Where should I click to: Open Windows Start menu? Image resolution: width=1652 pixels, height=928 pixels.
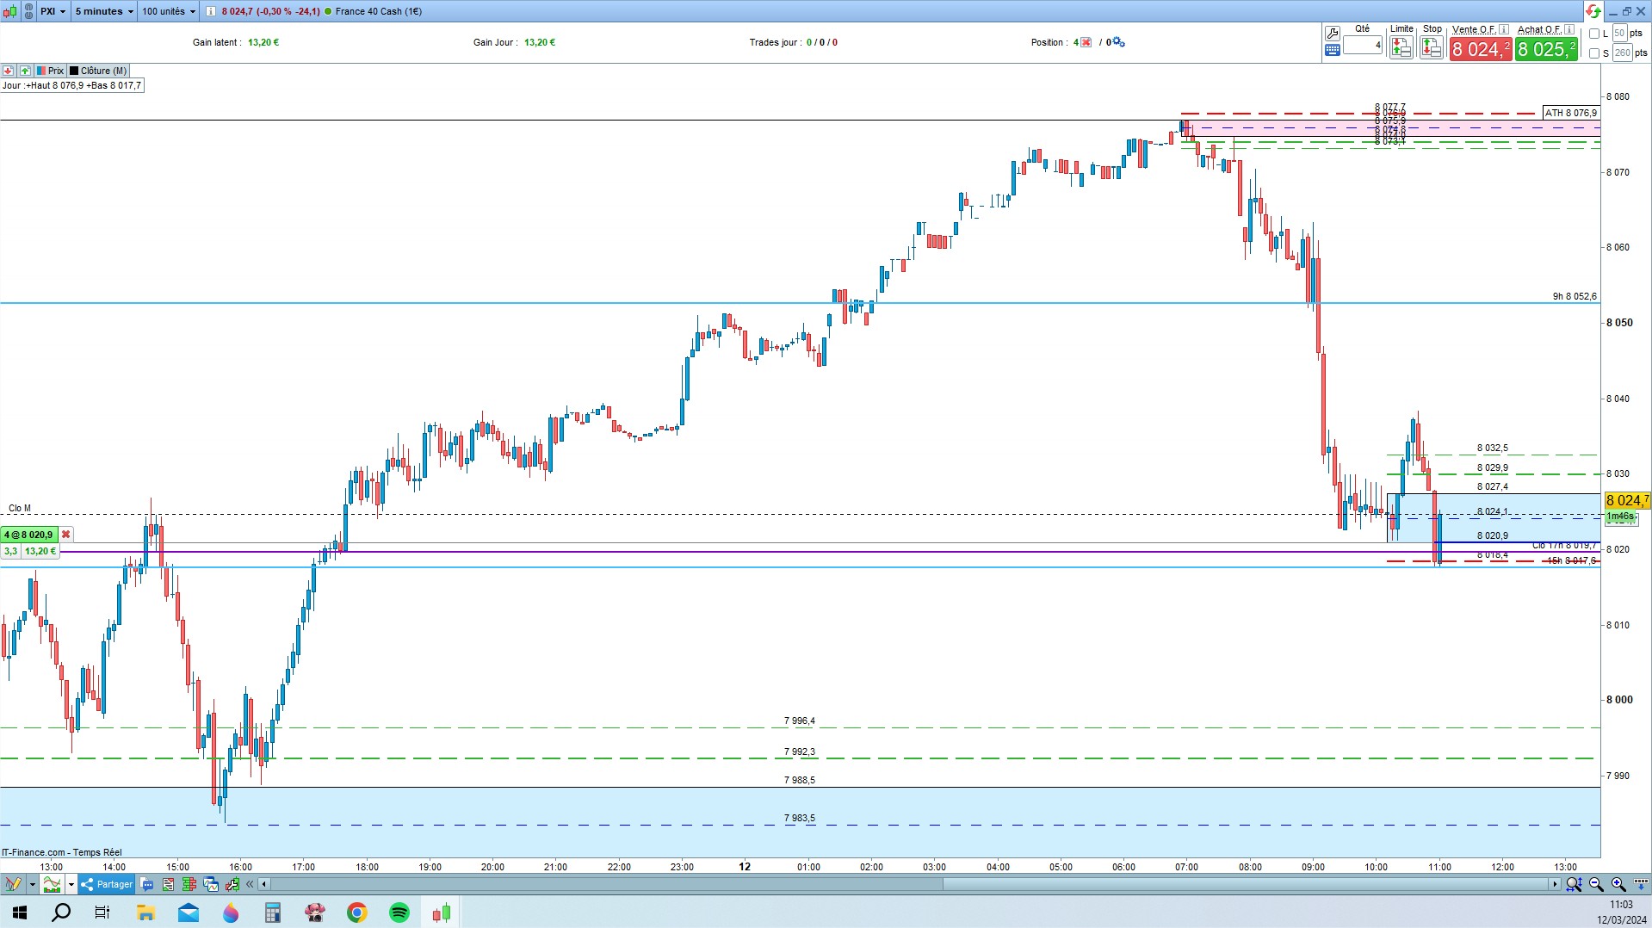20,913
